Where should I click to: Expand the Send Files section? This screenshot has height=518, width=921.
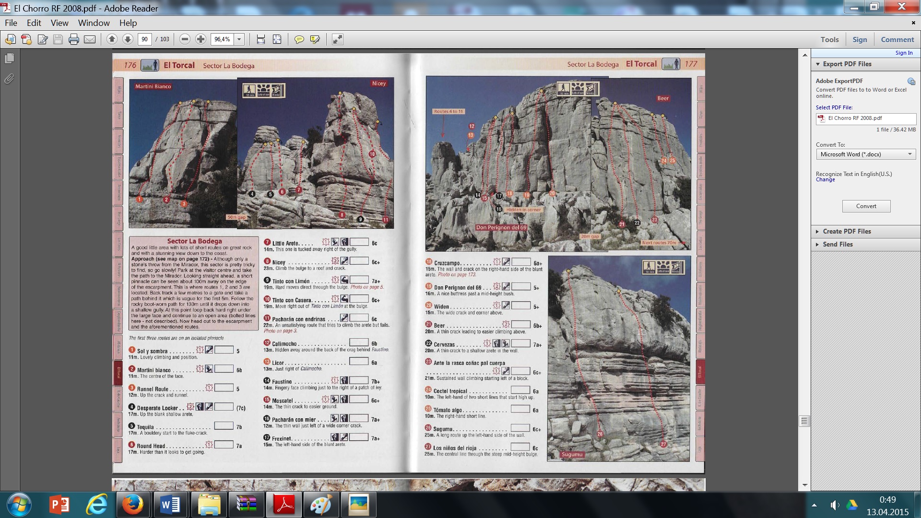click(x=818, y=245)
